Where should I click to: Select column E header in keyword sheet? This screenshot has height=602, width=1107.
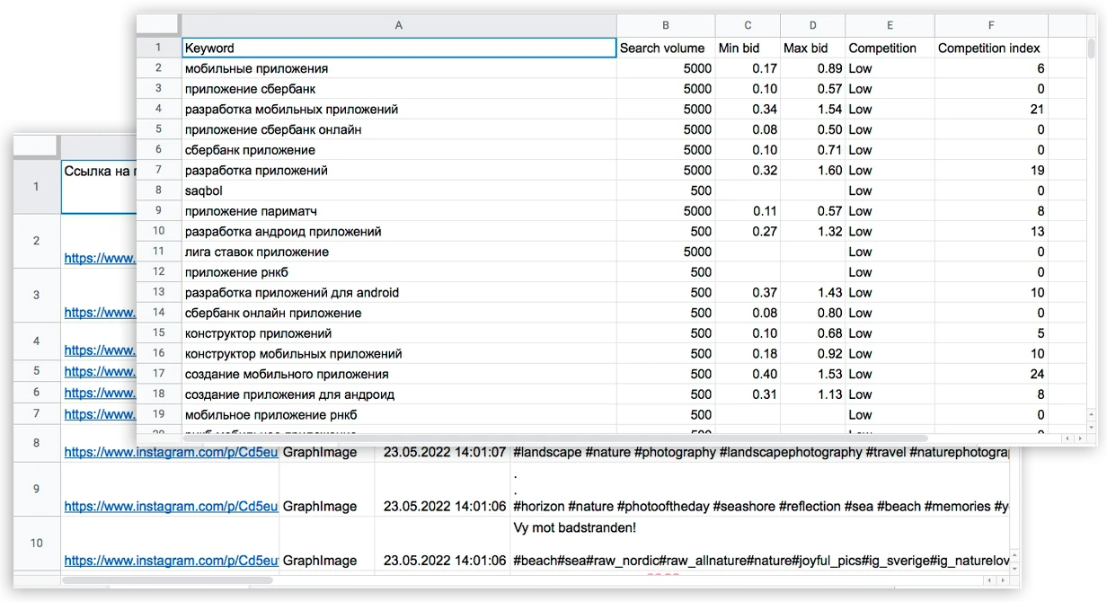[x=890, y=26]
